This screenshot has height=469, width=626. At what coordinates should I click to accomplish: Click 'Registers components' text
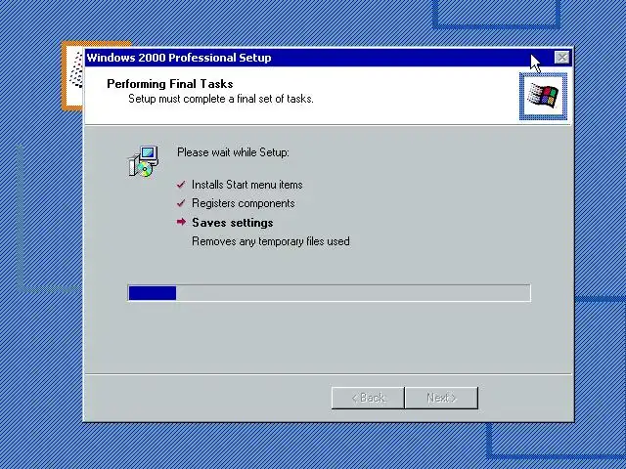(244, 203)
